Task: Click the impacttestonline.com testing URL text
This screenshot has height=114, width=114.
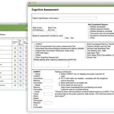Action: click(77, 87)
